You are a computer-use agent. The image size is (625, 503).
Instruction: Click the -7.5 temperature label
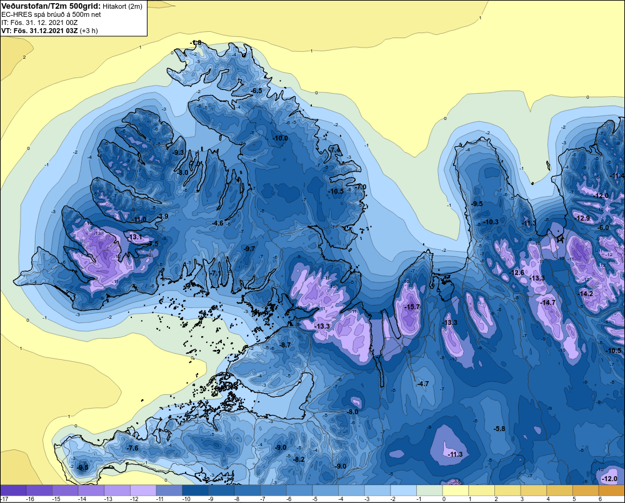tap(153, 244)
